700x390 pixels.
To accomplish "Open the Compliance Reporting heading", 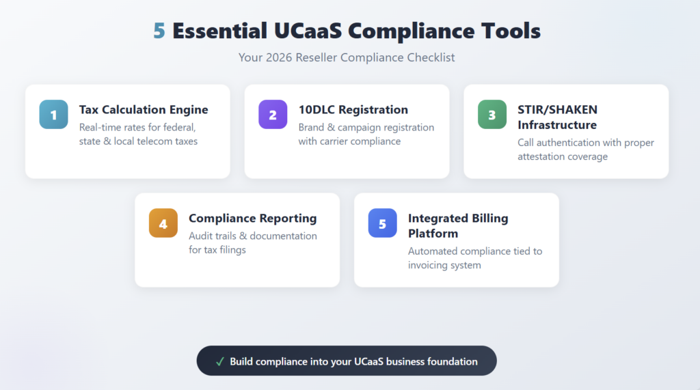I will pyautogui.click(x=252, y=219).
